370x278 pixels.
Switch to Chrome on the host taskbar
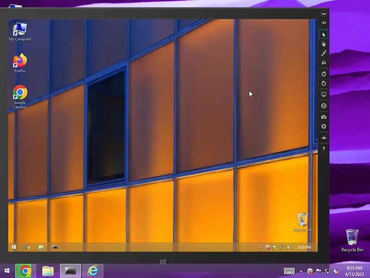pos(26,271)
